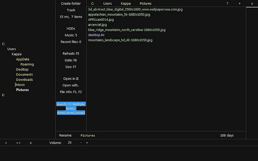Choose Open with..
The width and height of the screenshot is (258, 161).
pyautogui.click(x=71, y=85)
